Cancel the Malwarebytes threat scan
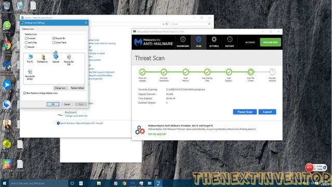 (267, 112)
